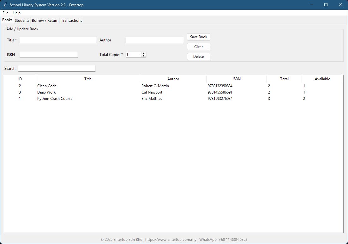
Task: Click the Delete button
Action: tap(198, 57)
